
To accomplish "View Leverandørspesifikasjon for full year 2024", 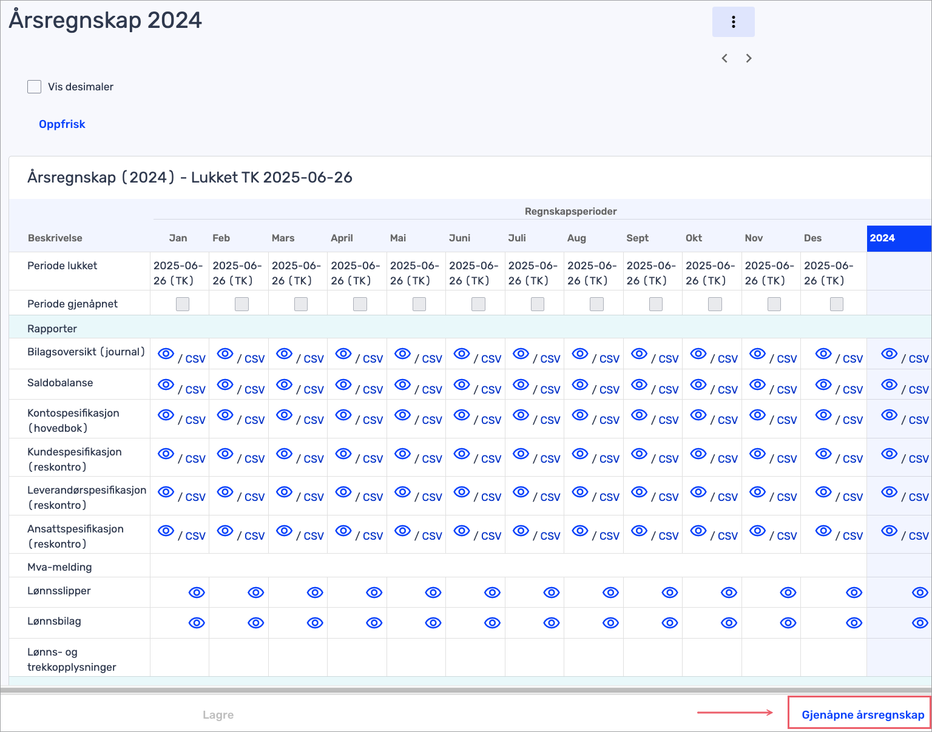I will [889, 492].
